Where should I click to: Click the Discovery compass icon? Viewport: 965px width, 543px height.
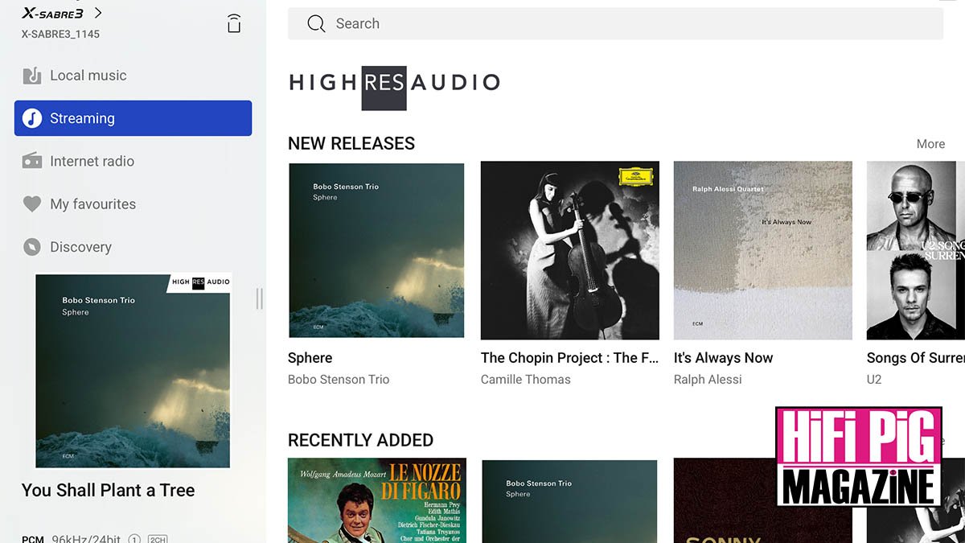click(32, 247)
